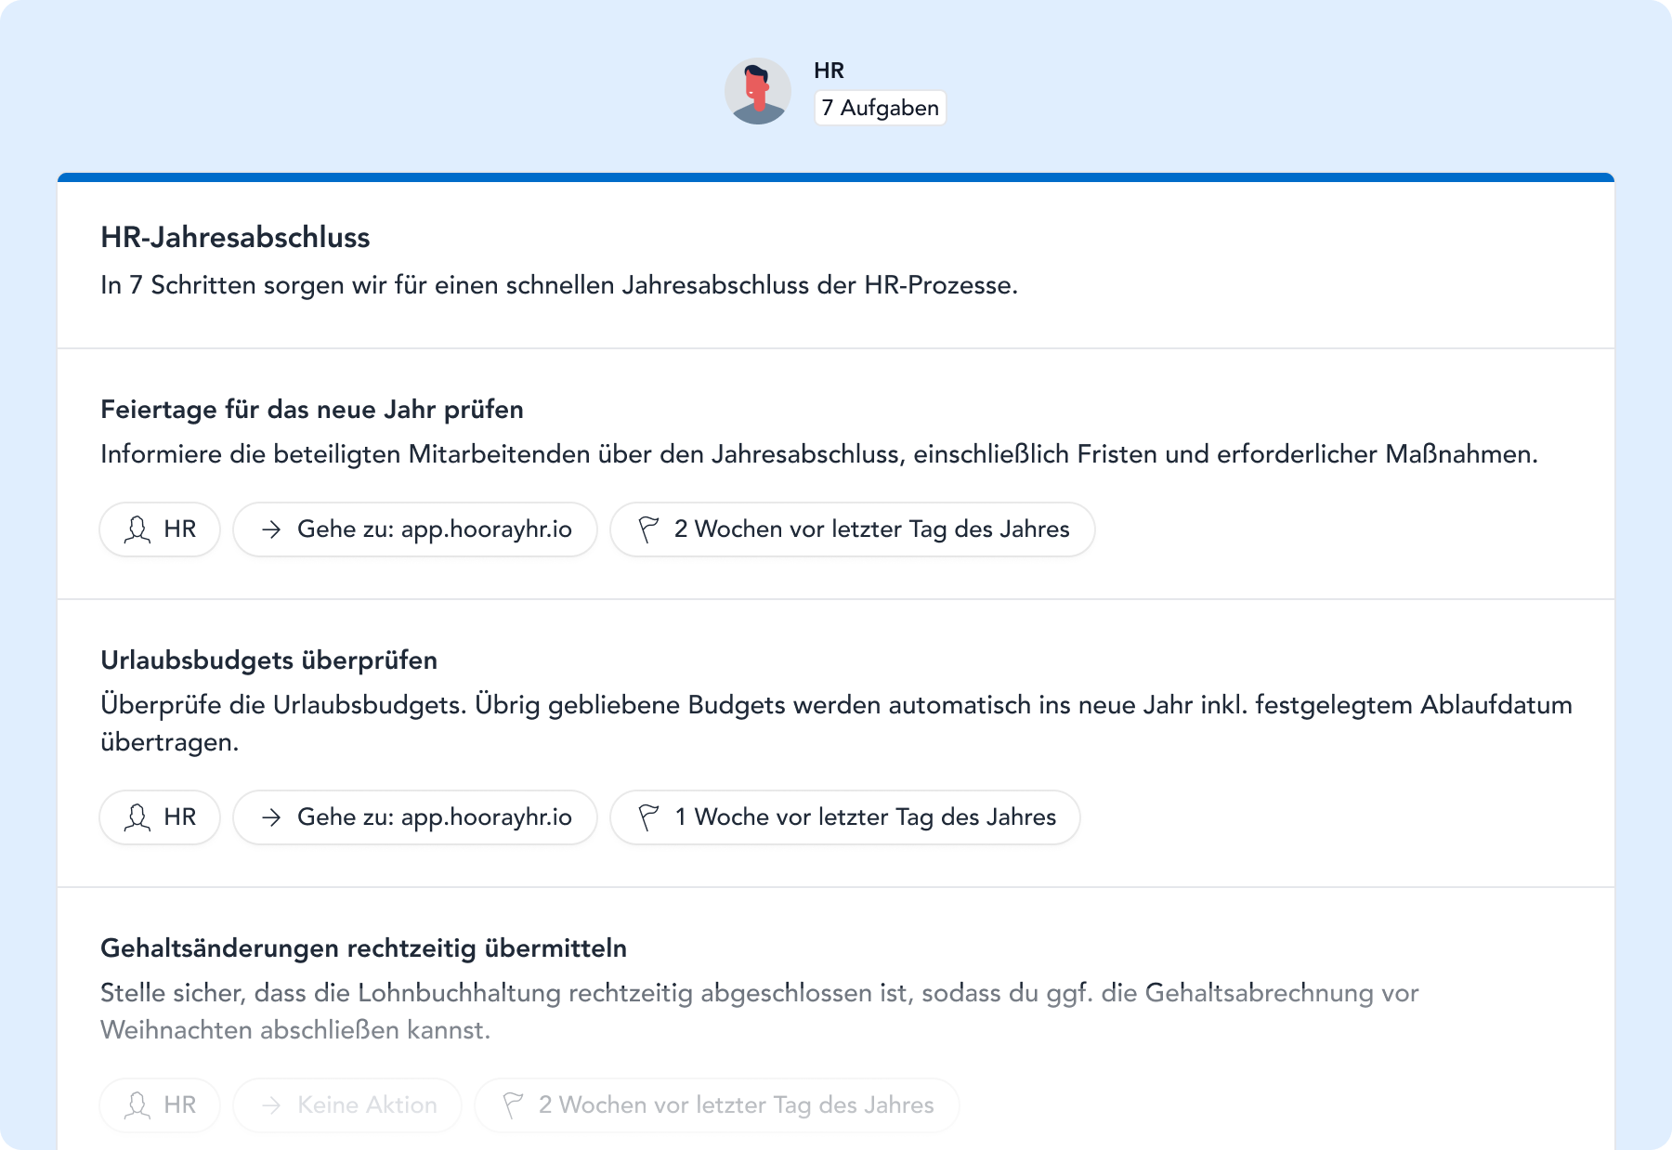
Task: Click arrow icon in Urlaubsbudgets 'Gehe zu' chip
Action: (271, 817)
